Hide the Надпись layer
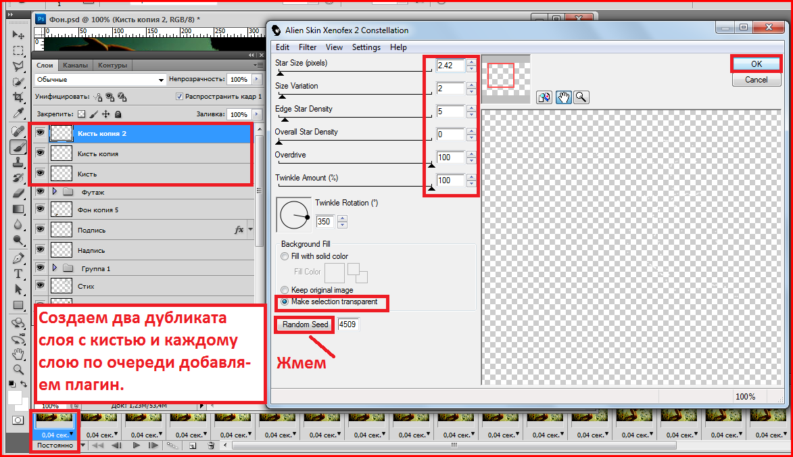This screenshot has width=793, height=457. (x=40, y=249)
